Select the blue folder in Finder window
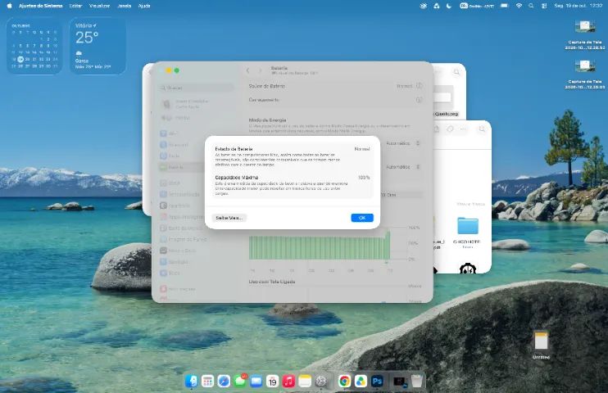This screenshot has height=393, width=608. coord(468,226)
